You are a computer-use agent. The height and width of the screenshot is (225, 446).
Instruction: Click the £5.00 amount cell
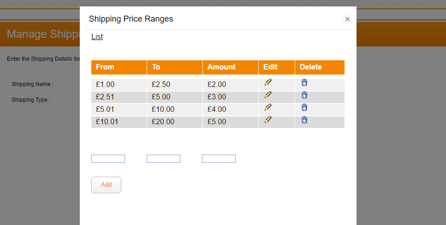click(217, 122)
